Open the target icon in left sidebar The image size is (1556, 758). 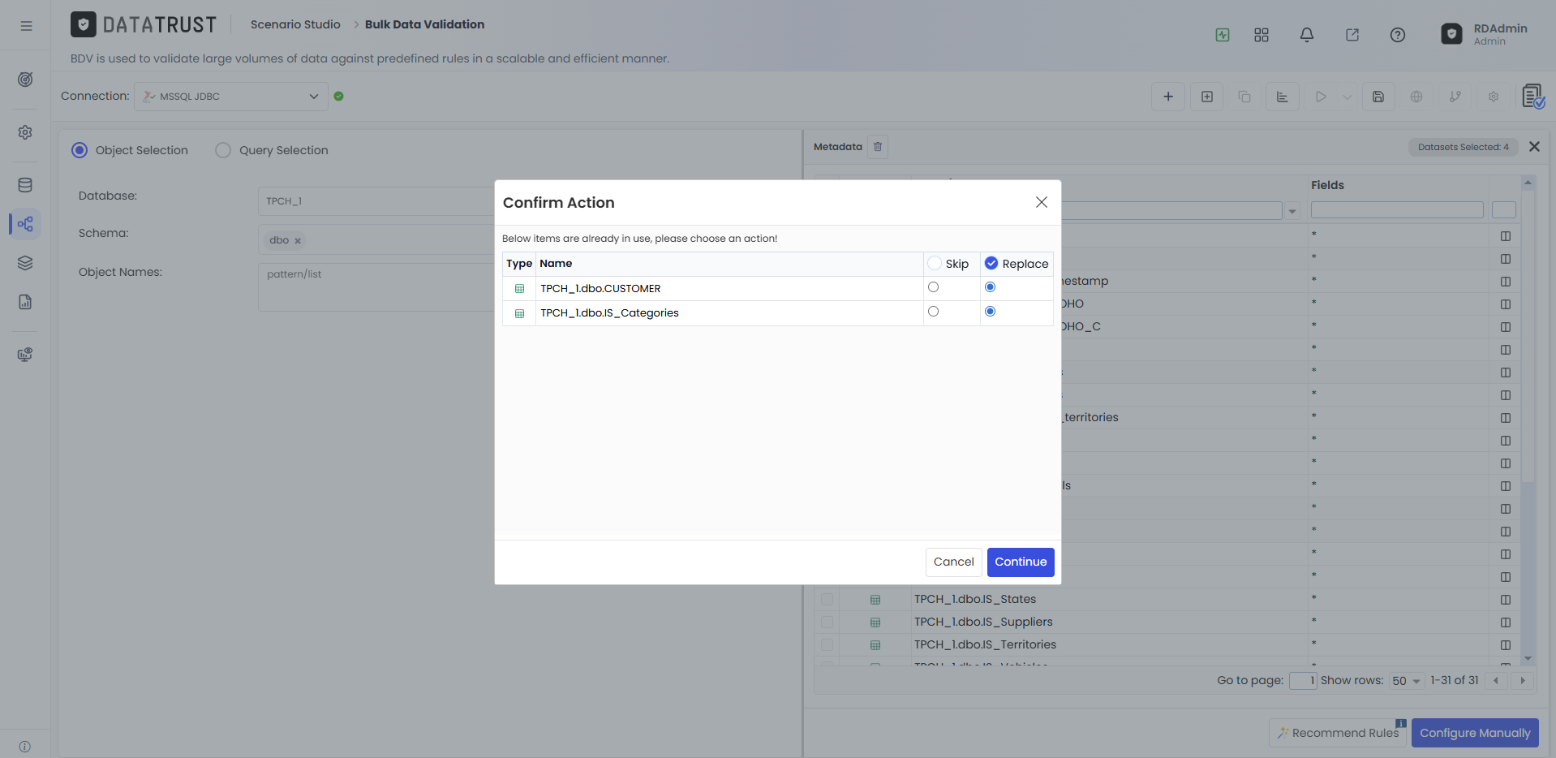(25, 80)
